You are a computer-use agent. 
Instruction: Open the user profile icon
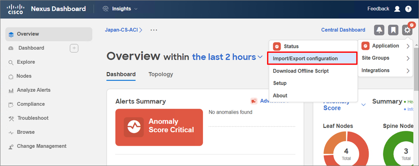[x=397, y=9]
